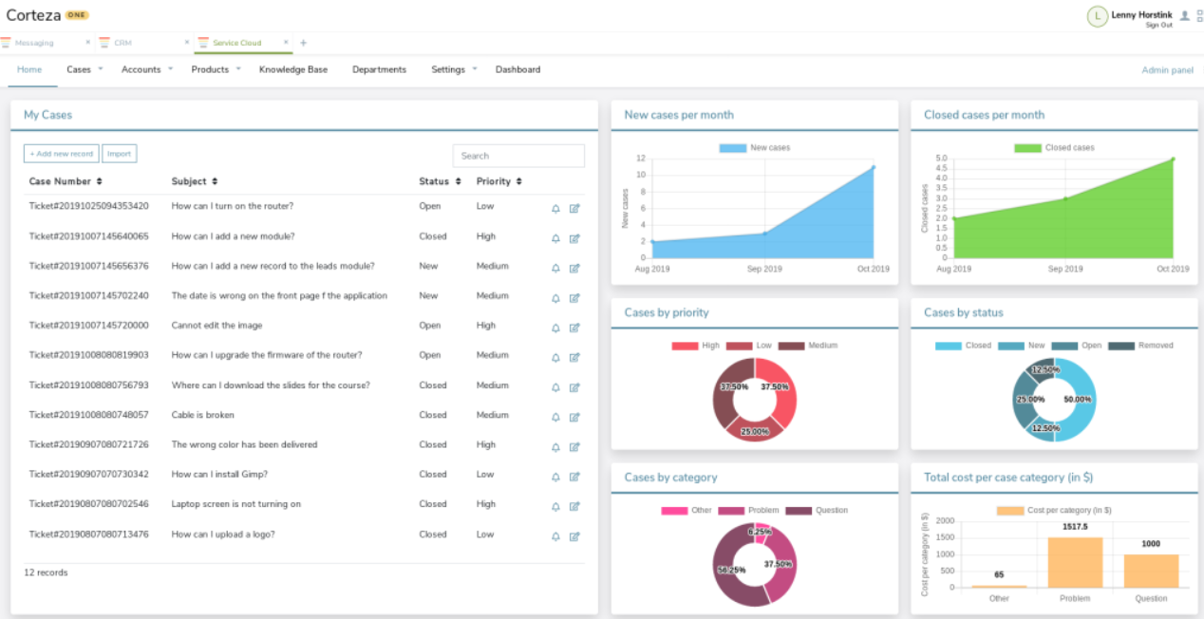Screen dimensions: 1204x619
Task: Expand the Accounts dropdown menu
Action: point(146,69)
